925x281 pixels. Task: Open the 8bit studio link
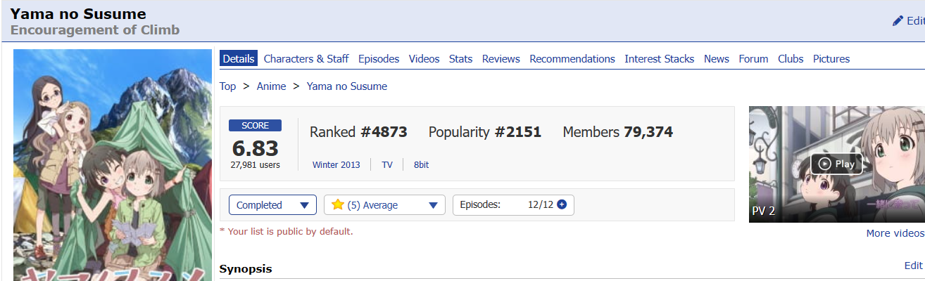[421, 164]
